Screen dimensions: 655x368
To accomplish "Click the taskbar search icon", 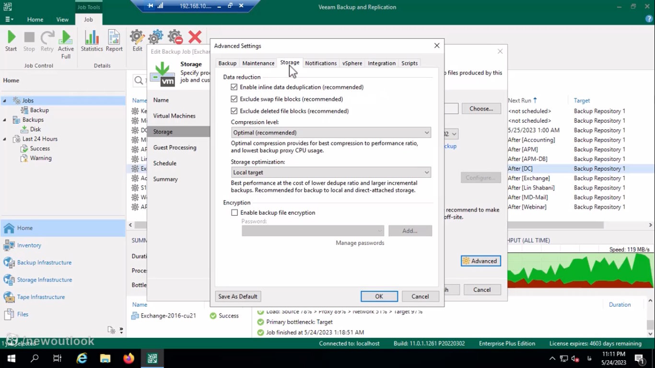I will click(x=35, y=358).
